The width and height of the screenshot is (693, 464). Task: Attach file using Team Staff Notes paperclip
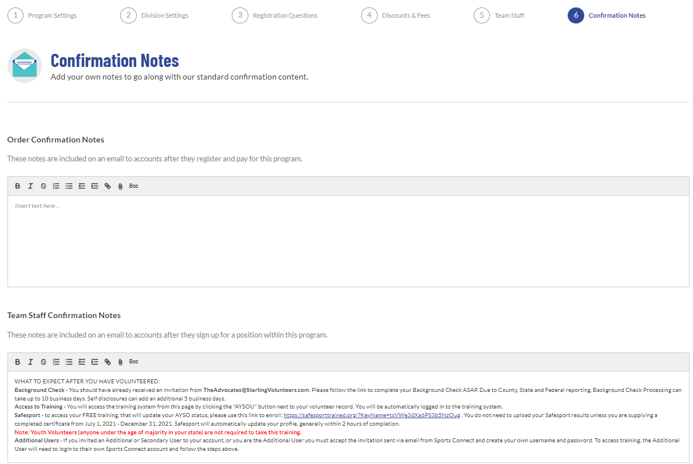[x=120, y=362]
